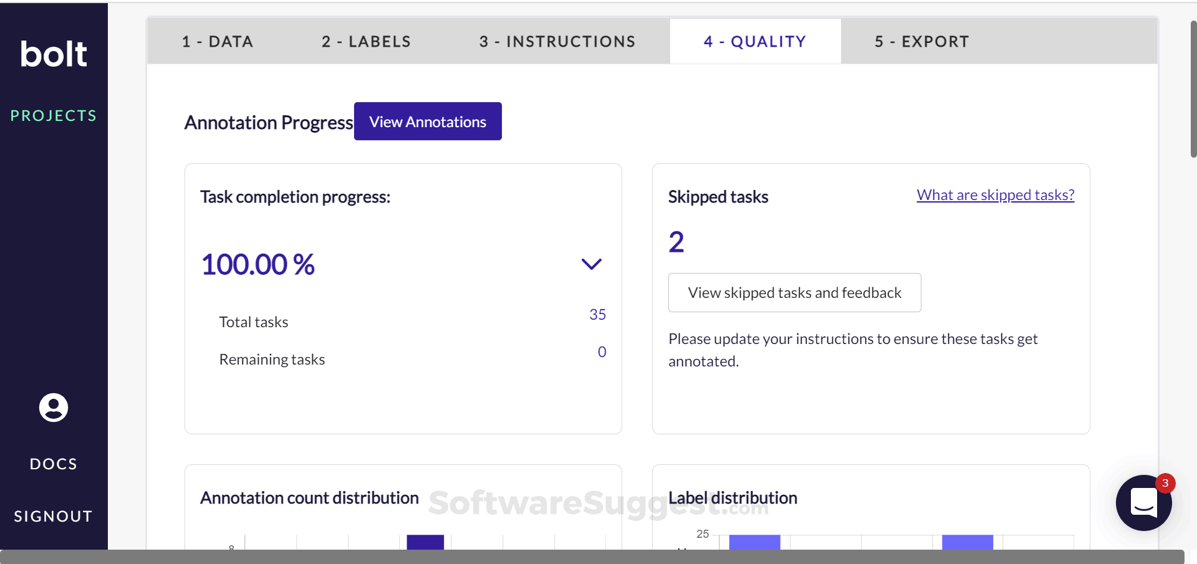Viewport: 1197px width, 564px height.
Task: Click the chat notification badge showing 3
Action: (x=1165, y=483)
